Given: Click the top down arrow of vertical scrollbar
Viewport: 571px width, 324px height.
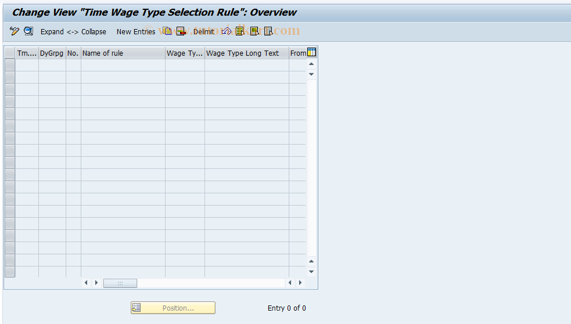Looking at the screenshot, I should click(x=311, y=74).
